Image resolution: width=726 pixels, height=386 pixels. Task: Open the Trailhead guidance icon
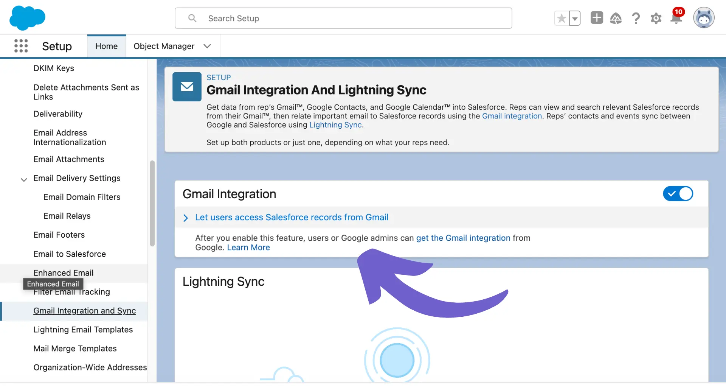click(616, 18)
